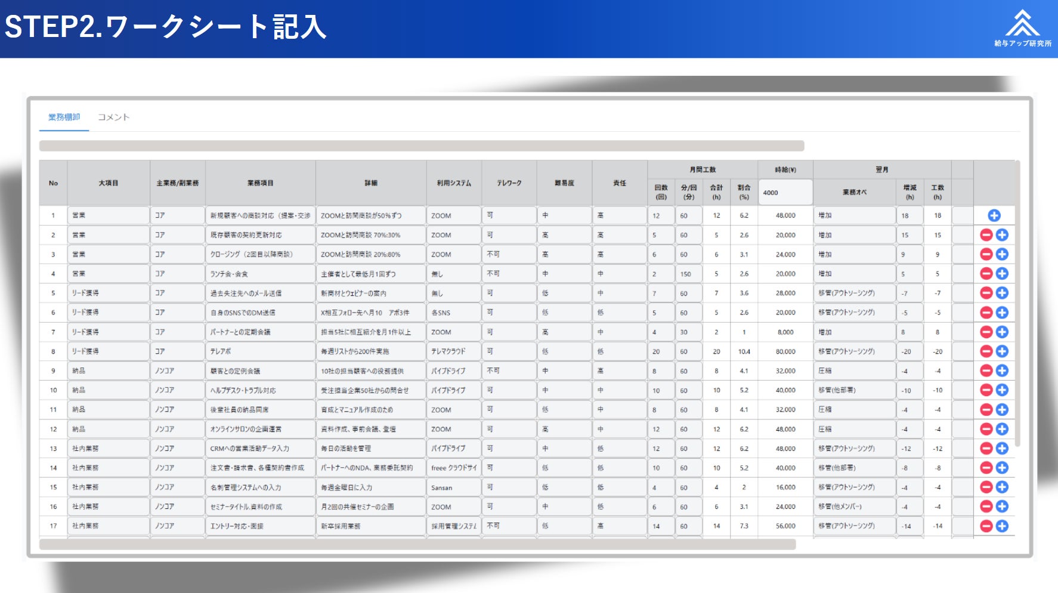Click the CRMへの営業活動データ入力 cell
Viewport: 1058px width, 593px height.
point(260,448)
